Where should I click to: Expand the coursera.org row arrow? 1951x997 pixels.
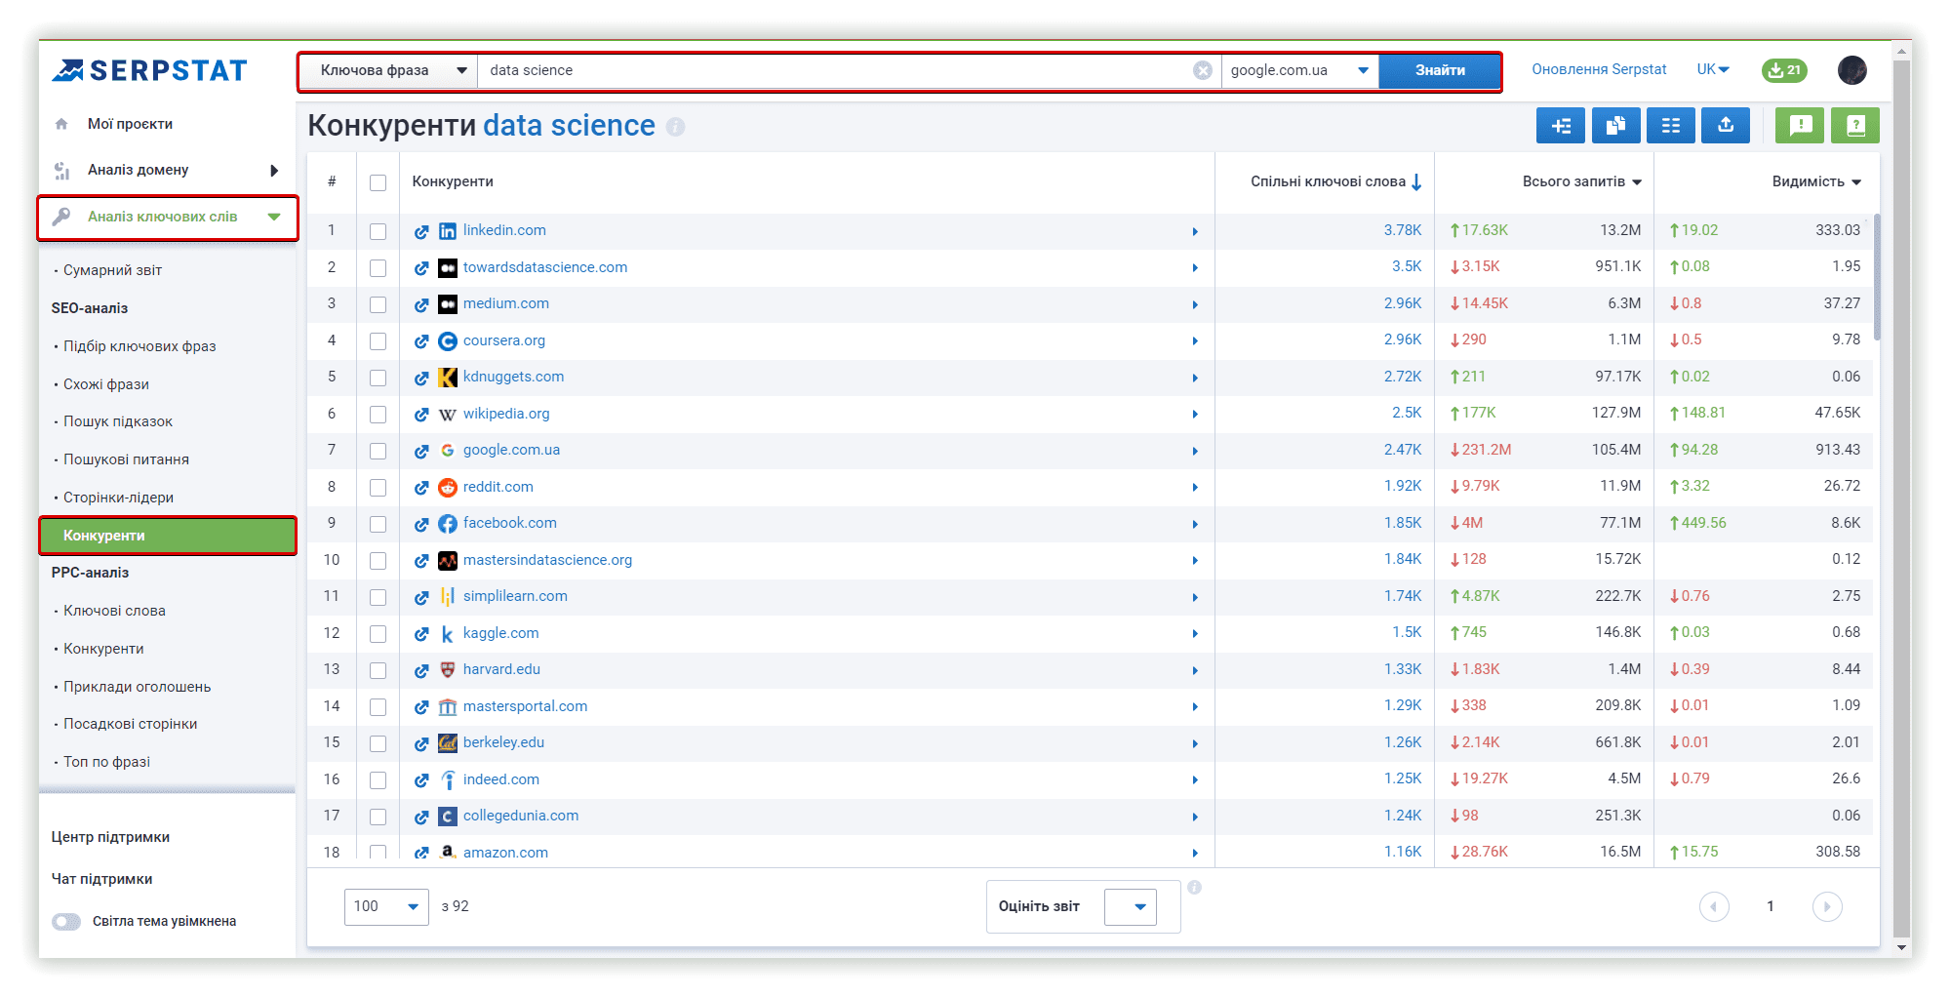1195,341
